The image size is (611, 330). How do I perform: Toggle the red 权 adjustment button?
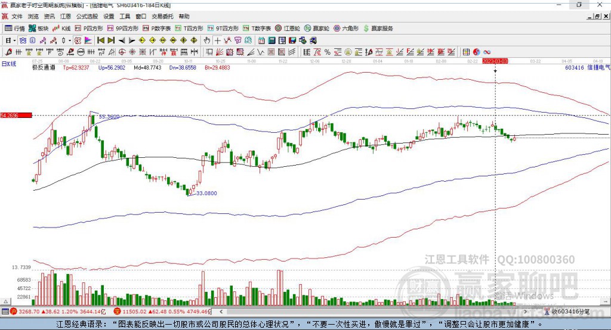tap(78, 41)
